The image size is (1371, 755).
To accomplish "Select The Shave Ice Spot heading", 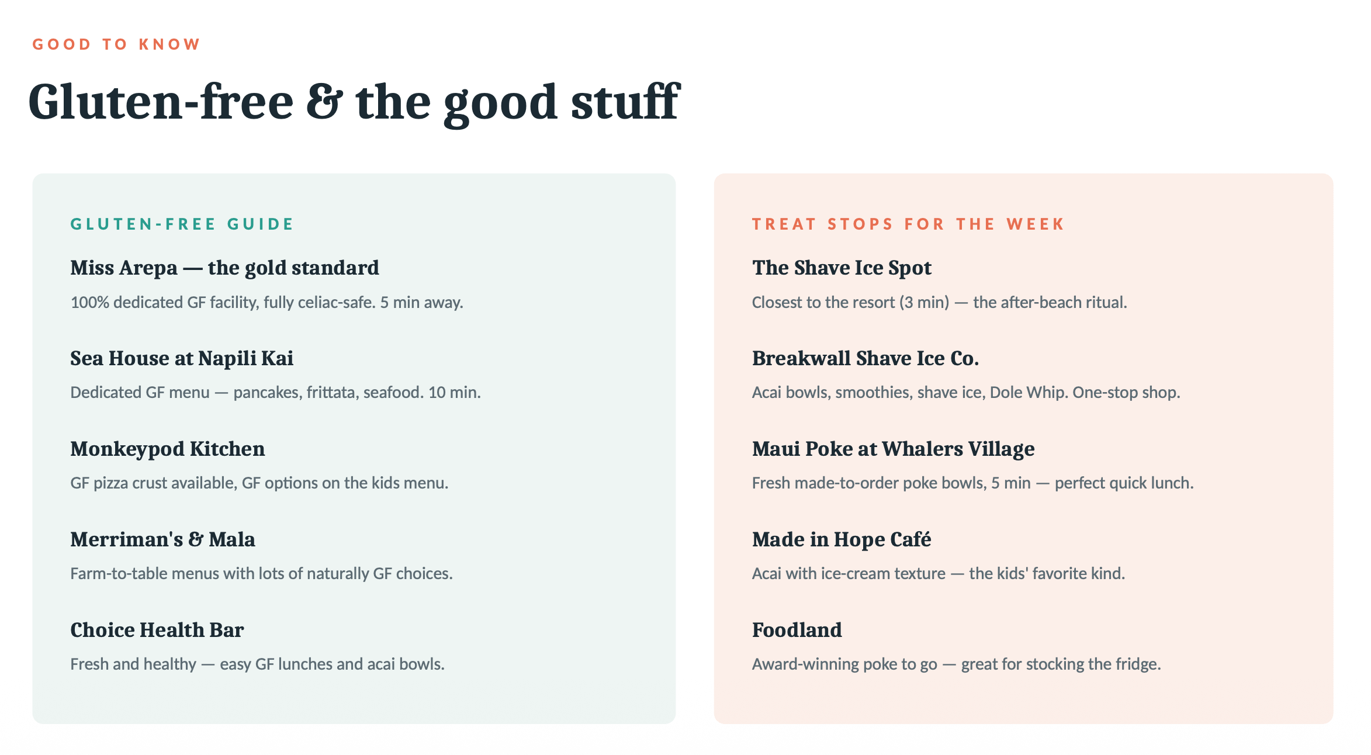I will [x=842, y=268].
